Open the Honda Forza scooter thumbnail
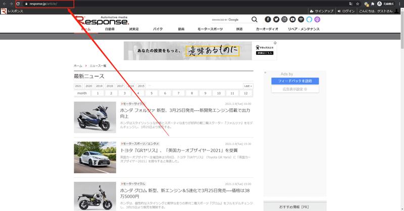 95,117
